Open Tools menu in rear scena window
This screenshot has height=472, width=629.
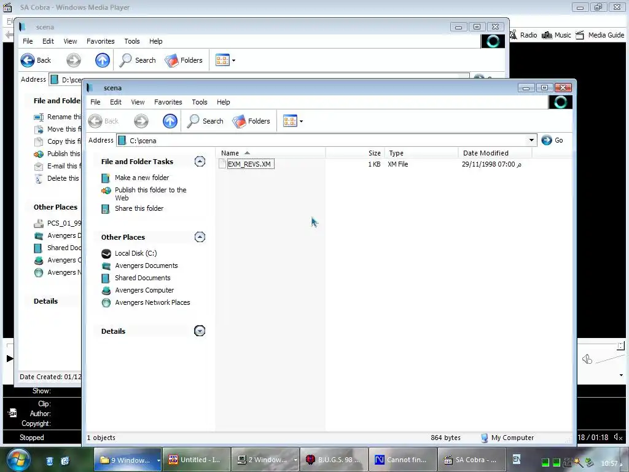click(132, 41)
